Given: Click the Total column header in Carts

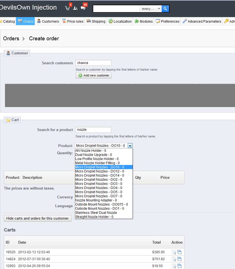Looking at the screenshot, I should (x=156, y=242).
